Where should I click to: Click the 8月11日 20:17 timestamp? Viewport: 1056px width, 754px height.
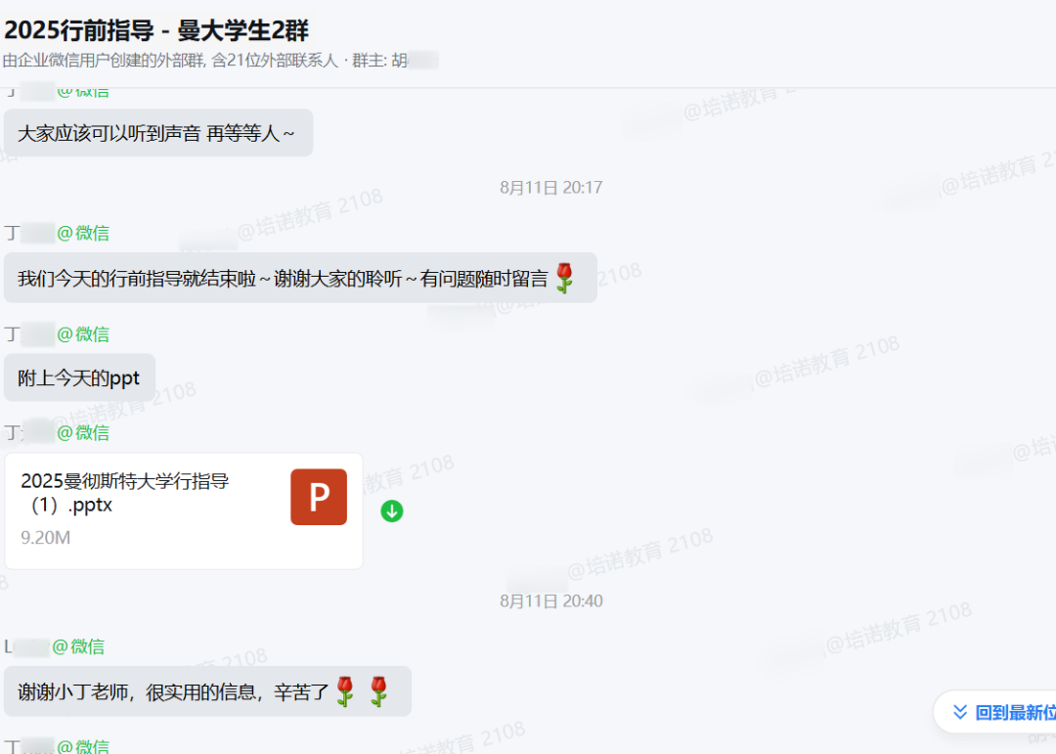[550, 188]
